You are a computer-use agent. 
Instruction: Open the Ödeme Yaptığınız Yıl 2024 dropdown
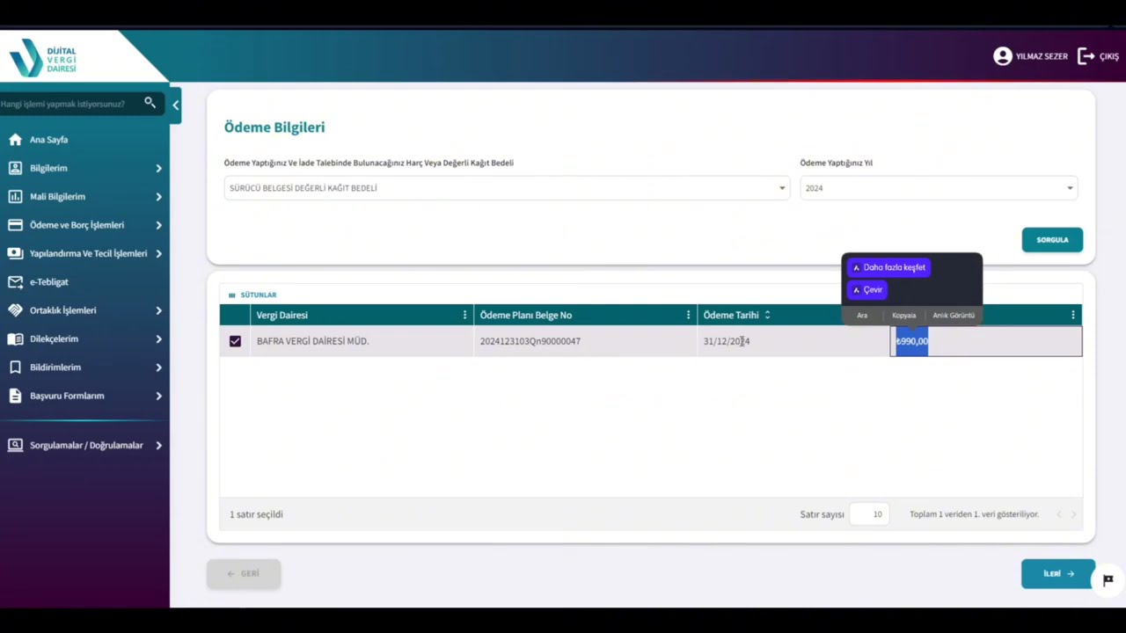coord(939,188)
